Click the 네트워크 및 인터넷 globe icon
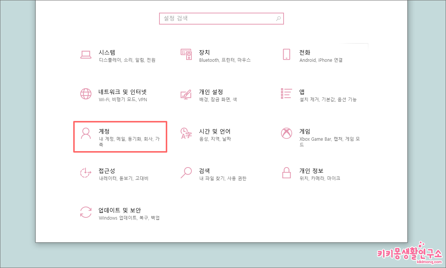The width and height of the screenshot is (446, 268). tap(86, 94)
